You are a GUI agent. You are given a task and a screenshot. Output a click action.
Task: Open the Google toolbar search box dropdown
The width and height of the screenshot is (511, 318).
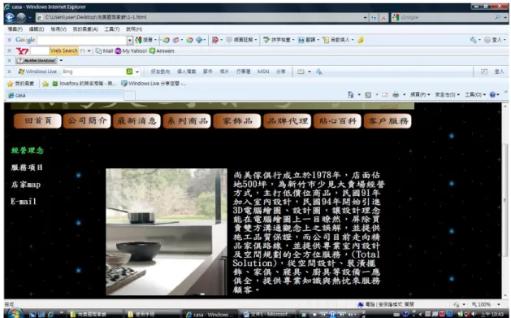point(130,40)
